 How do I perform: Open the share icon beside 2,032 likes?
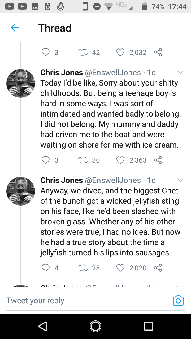158,52
